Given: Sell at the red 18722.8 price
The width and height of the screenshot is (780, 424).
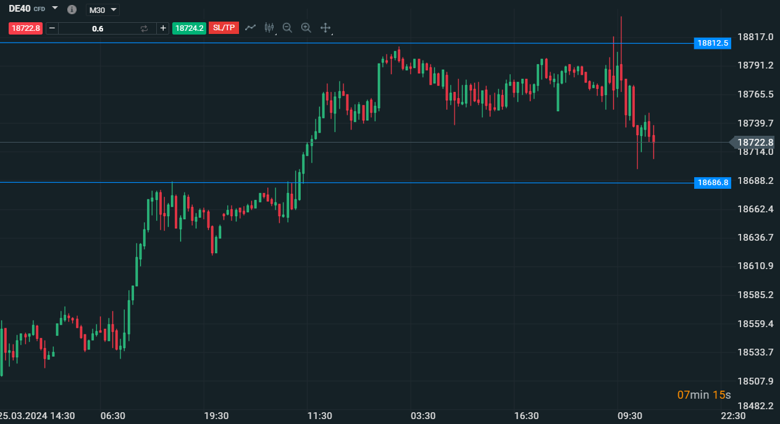Looking at the screenshot, I should [26, 28].
